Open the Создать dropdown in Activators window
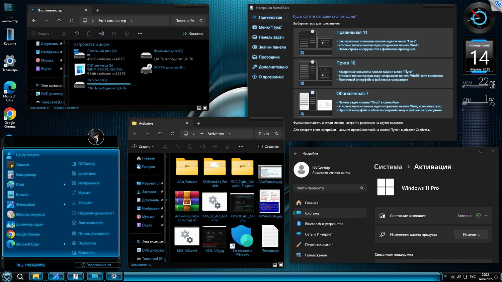 tap(144, 147)
